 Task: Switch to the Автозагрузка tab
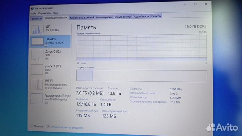click(104, 17)
